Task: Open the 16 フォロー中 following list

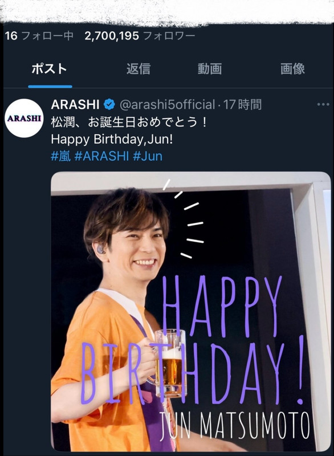Action: (39, 36)
